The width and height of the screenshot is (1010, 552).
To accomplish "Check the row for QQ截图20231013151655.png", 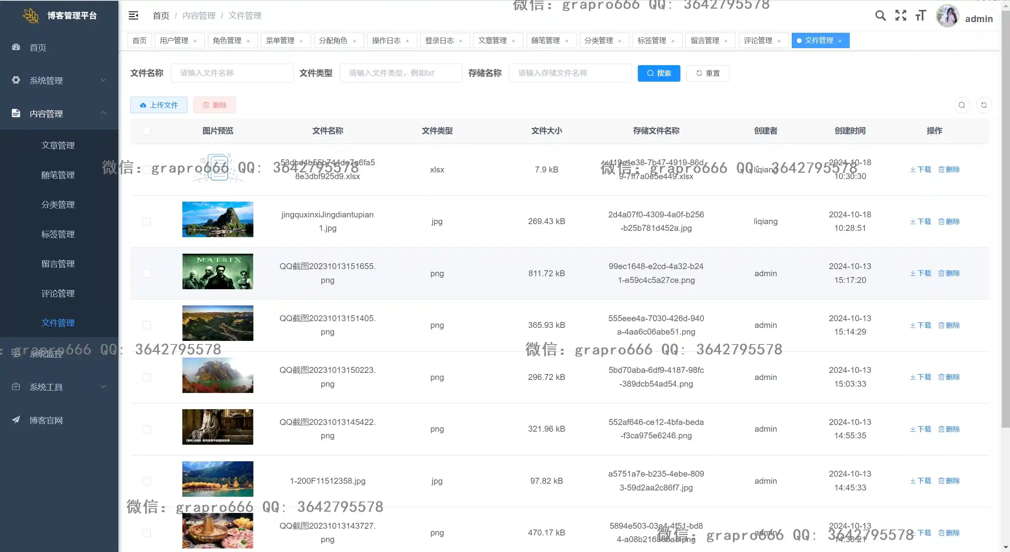I will click(x=146, y=273).
